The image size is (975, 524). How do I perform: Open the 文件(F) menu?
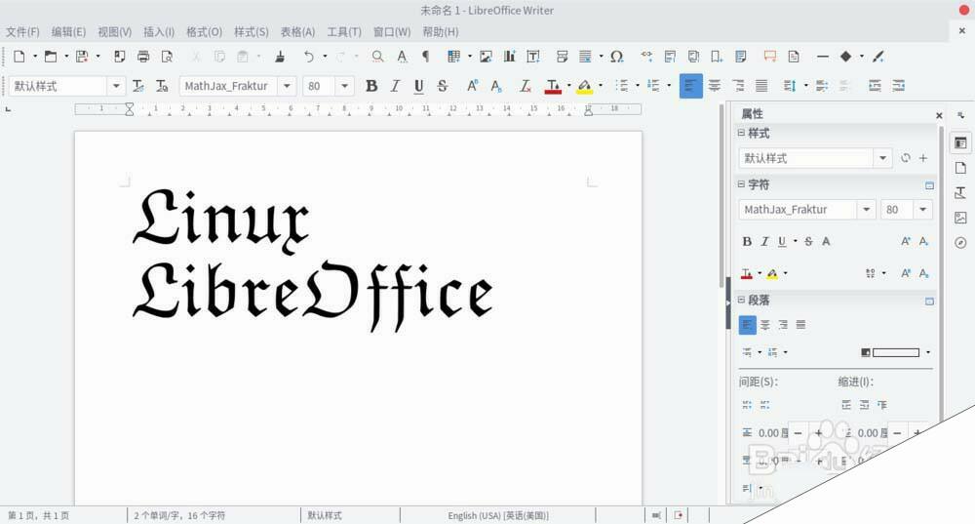click(x=22, y=32)
